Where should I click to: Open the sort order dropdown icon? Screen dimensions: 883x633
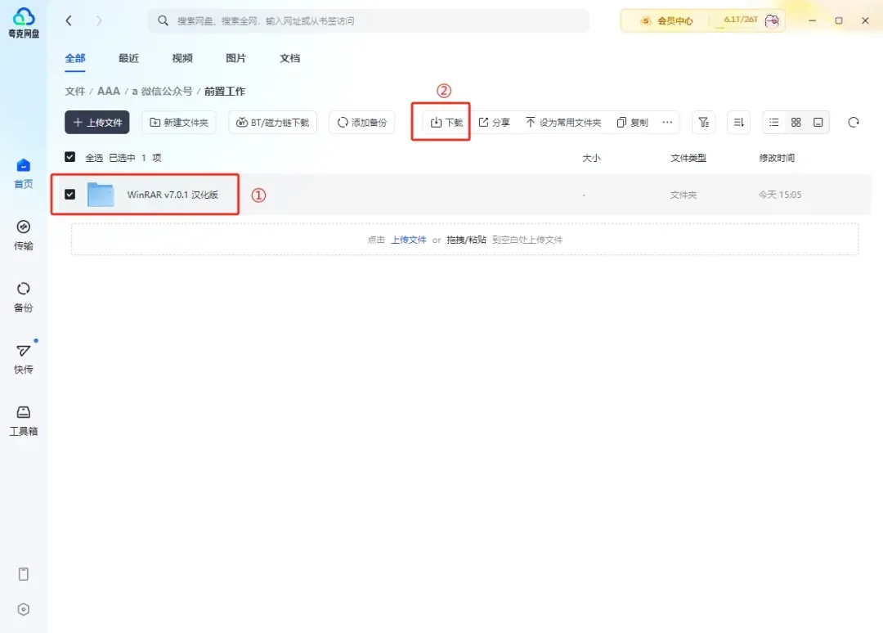coord(739,122)
